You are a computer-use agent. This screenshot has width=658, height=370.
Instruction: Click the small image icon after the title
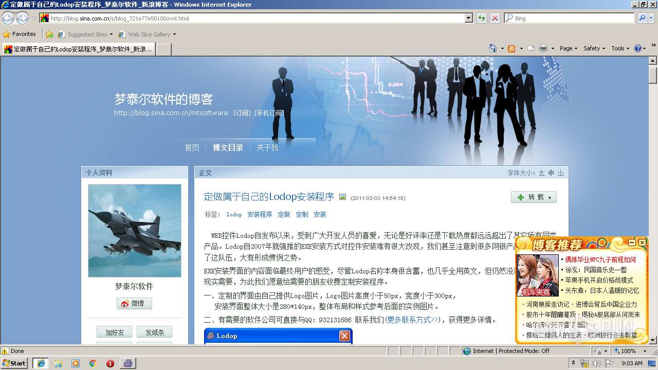(x=342, y=197)
